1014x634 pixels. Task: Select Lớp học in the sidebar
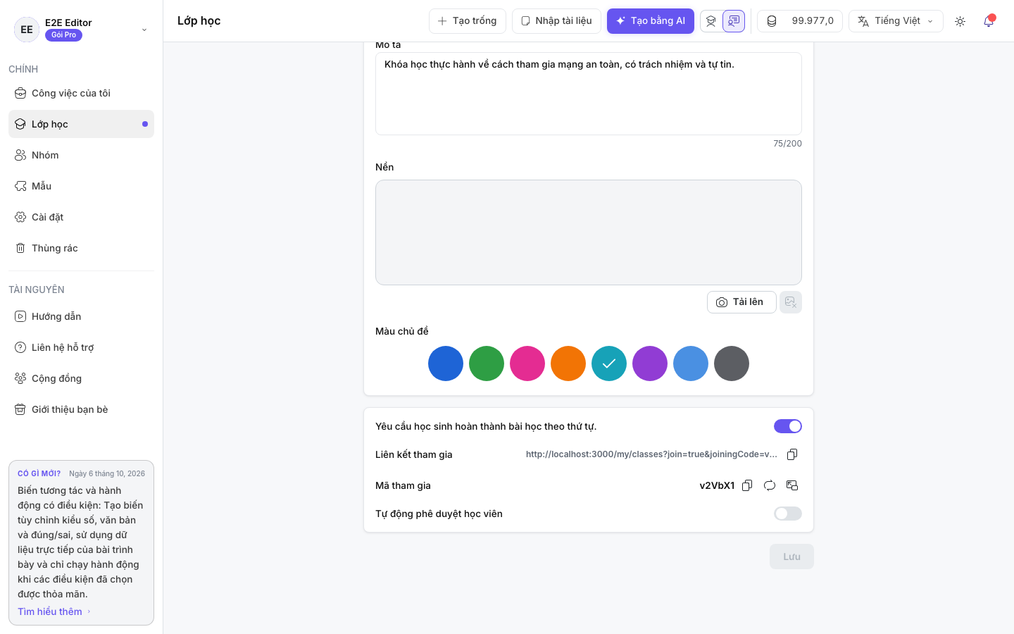(81, 124)
